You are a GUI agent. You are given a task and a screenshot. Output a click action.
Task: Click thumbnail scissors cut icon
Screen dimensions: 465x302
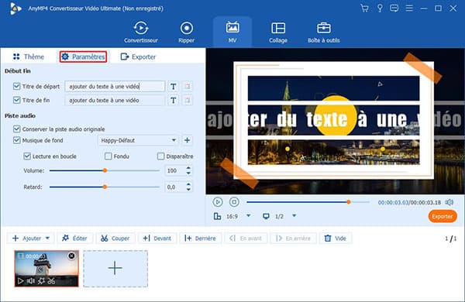pyautogui.click(x=51, y=280)
